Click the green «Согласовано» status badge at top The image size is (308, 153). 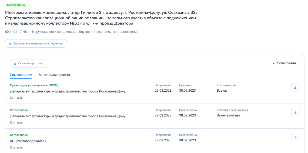tap(16, 5)
